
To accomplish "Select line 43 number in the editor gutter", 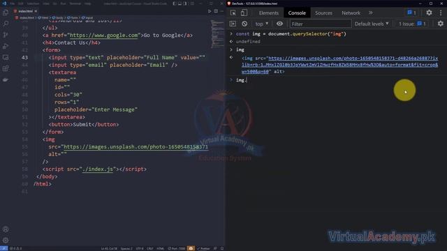I will point(25,57).
